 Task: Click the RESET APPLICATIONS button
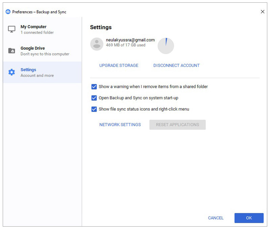click(177, 125)
